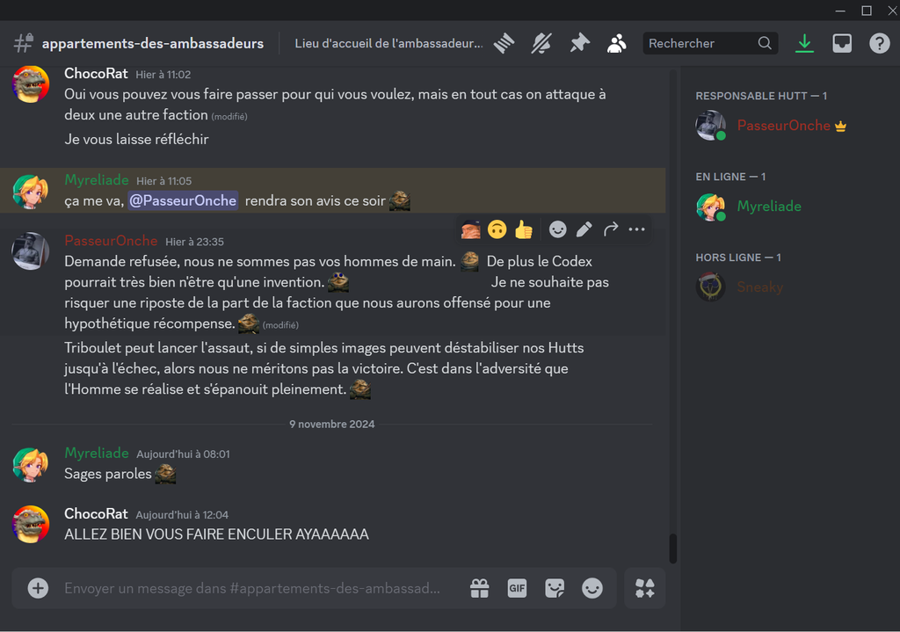Open more options three-dots menu
This screenshot has height=632, width=900.
click(636, 229)
